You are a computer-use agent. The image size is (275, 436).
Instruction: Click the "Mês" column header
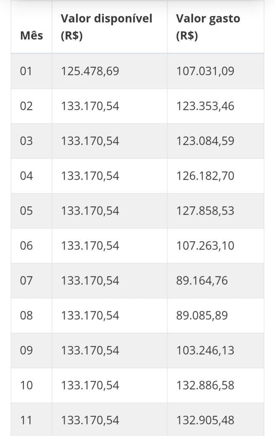tap(32, 35)
